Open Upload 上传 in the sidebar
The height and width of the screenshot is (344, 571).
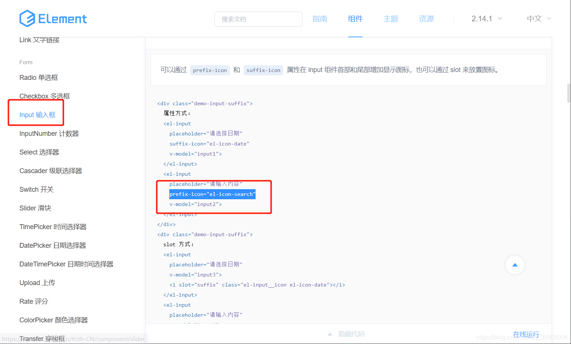pos(37,283)
